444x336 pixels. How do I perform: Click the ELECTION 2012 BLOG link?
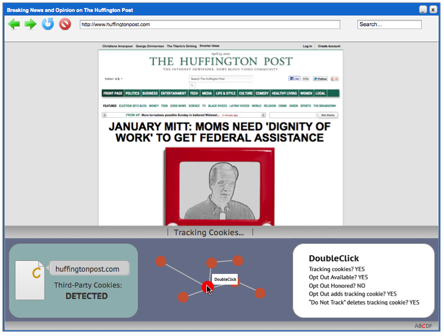[133, 106]
